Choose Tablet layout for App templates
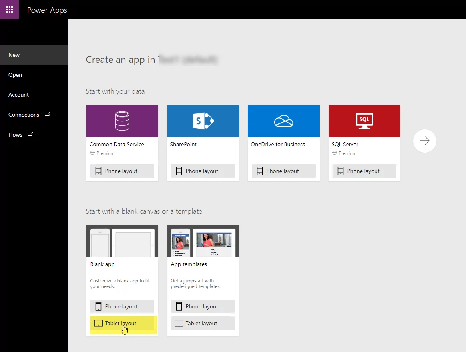The width and height of the screenshot is (466, 352). [203, 323]
